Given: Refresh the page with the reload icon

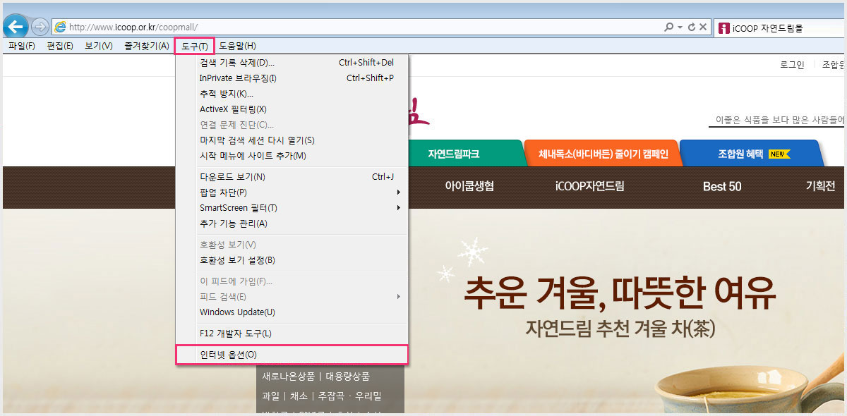Looking at the screenshot, I should coord(692,27).
